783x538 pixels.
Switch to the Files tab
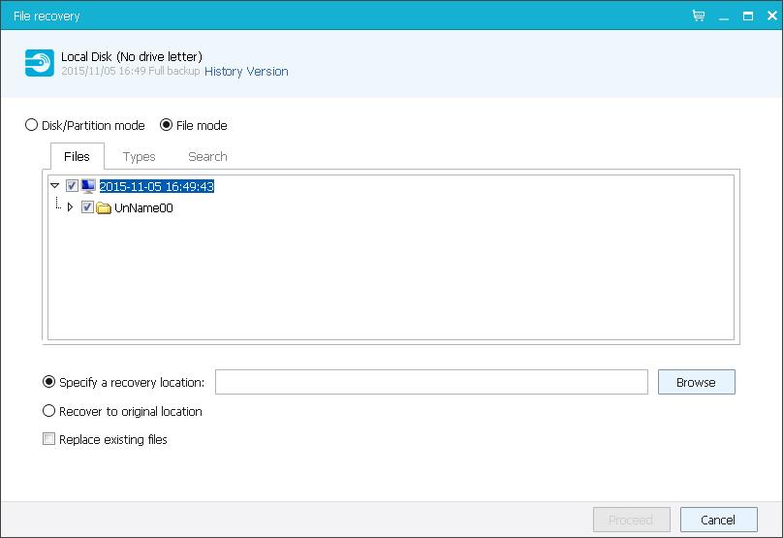77,156
